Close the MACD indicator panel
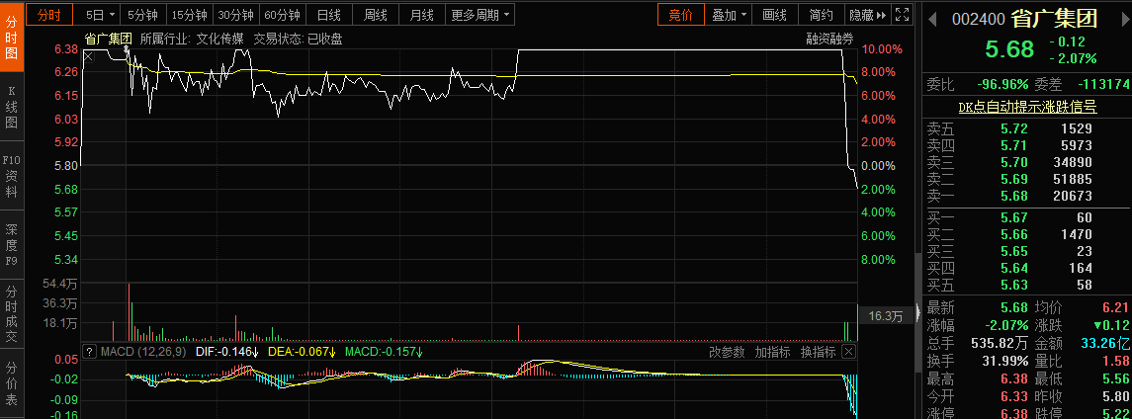The width and height of the screenshot is (1132, 419). coord(848,352)
